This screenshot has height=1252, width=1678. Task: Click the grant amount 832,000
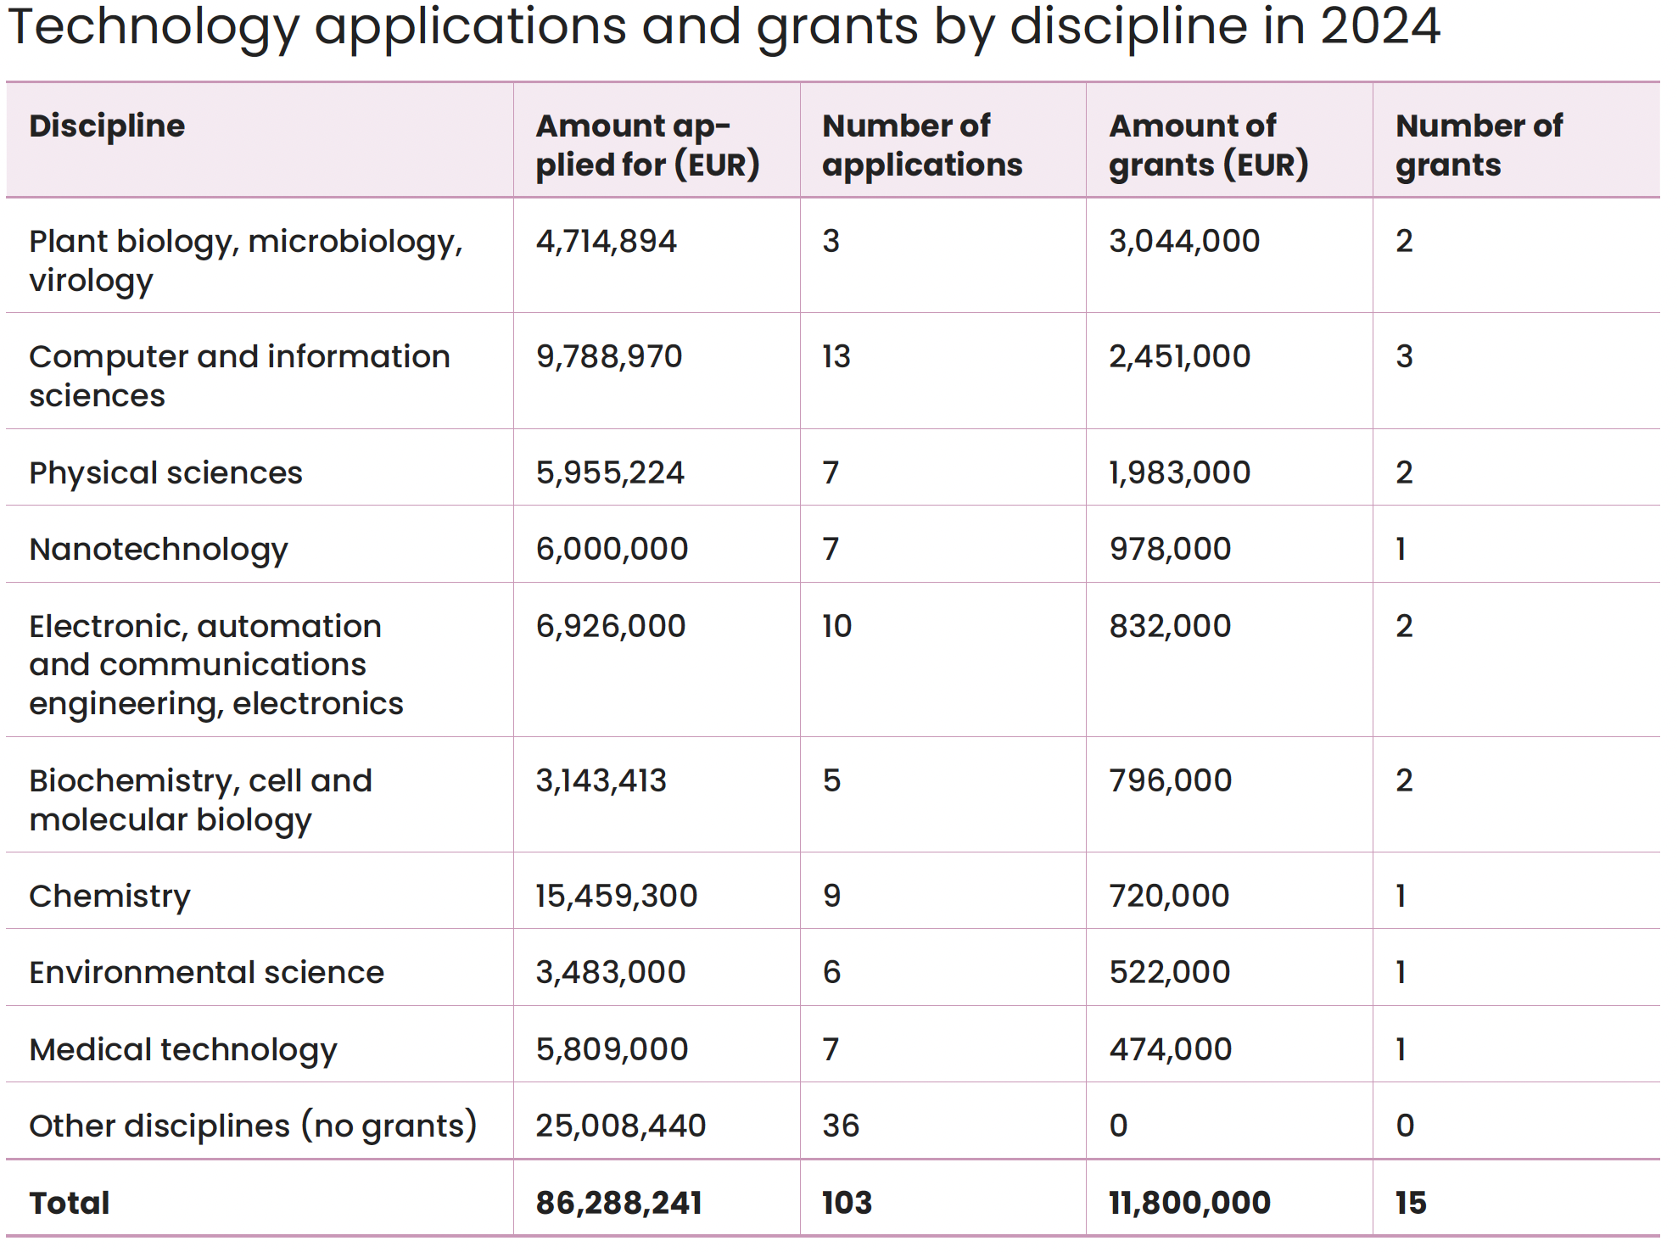pyautogui.click(x=1170, y=627)
